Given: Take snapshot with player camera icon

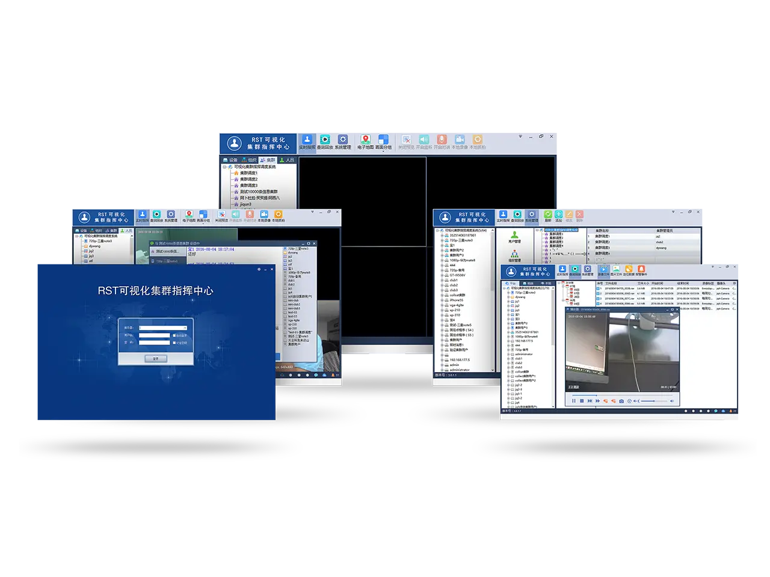Looking at the screenshot, I should pos(621,401).
